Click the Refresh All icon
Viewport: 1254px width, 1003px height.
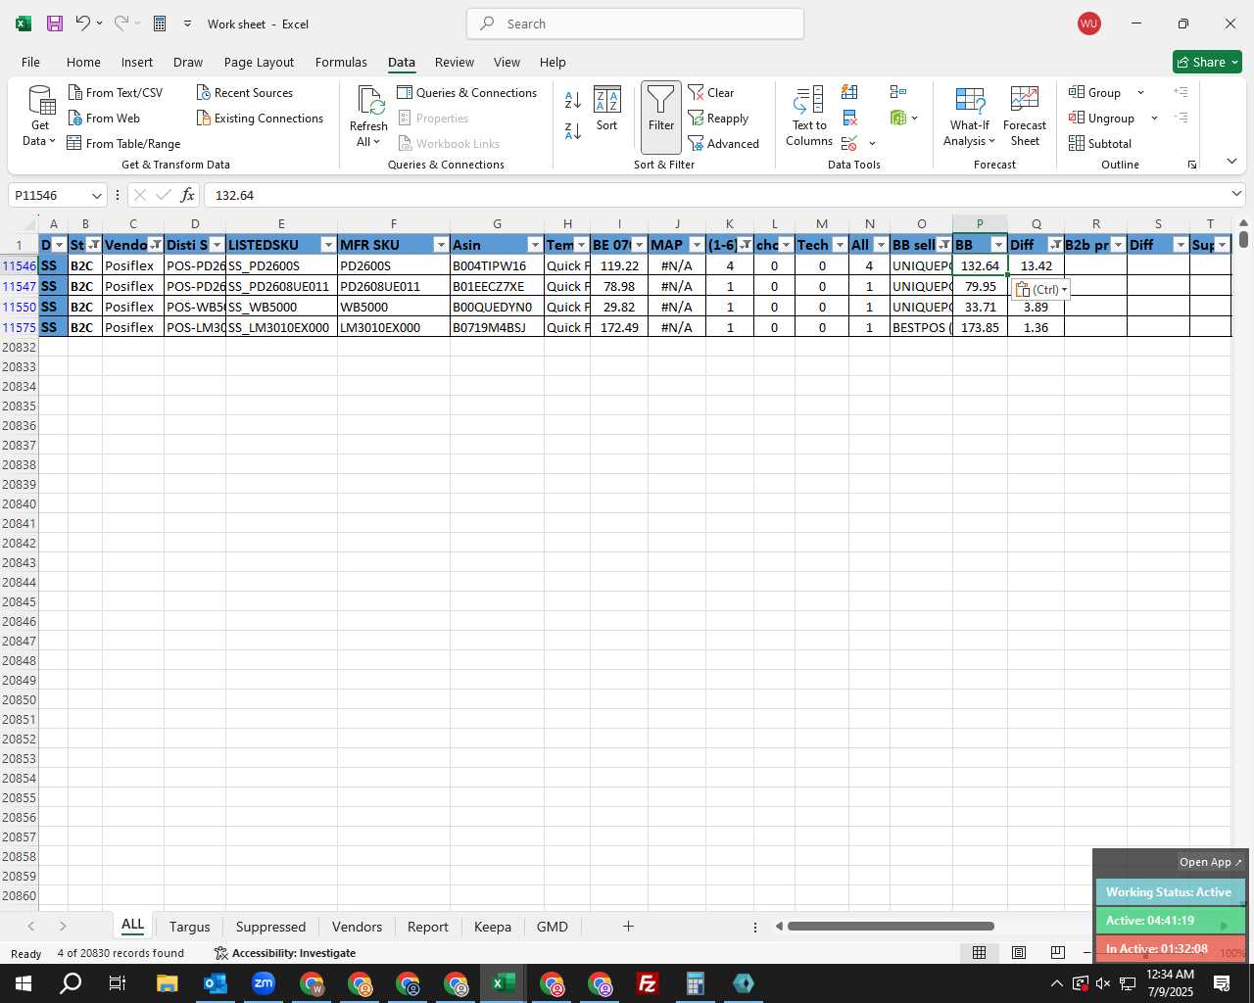tap(368, 116)
